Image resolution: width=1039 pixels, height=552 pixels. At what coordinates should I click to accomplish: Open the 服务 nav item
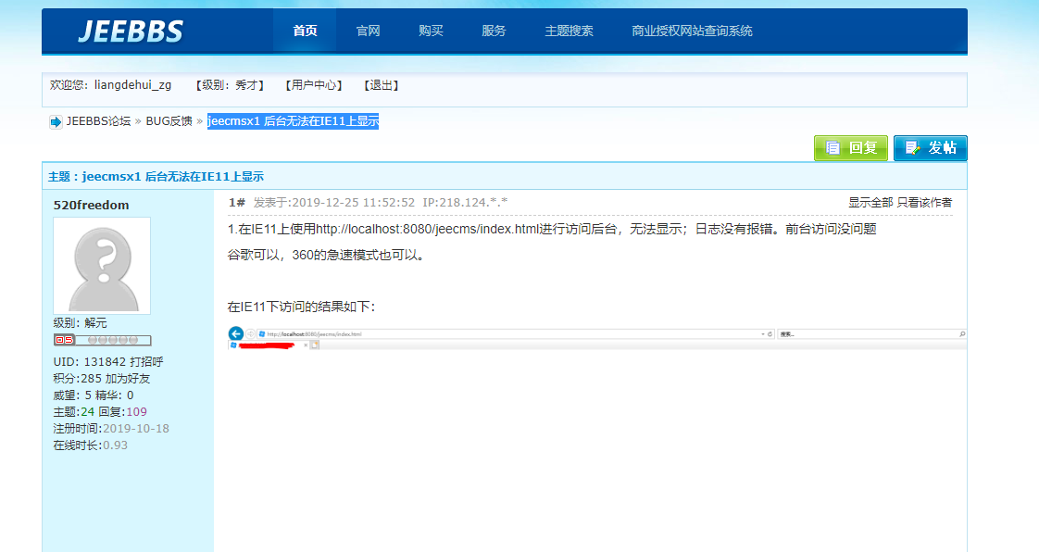click(x=494, y=31)
